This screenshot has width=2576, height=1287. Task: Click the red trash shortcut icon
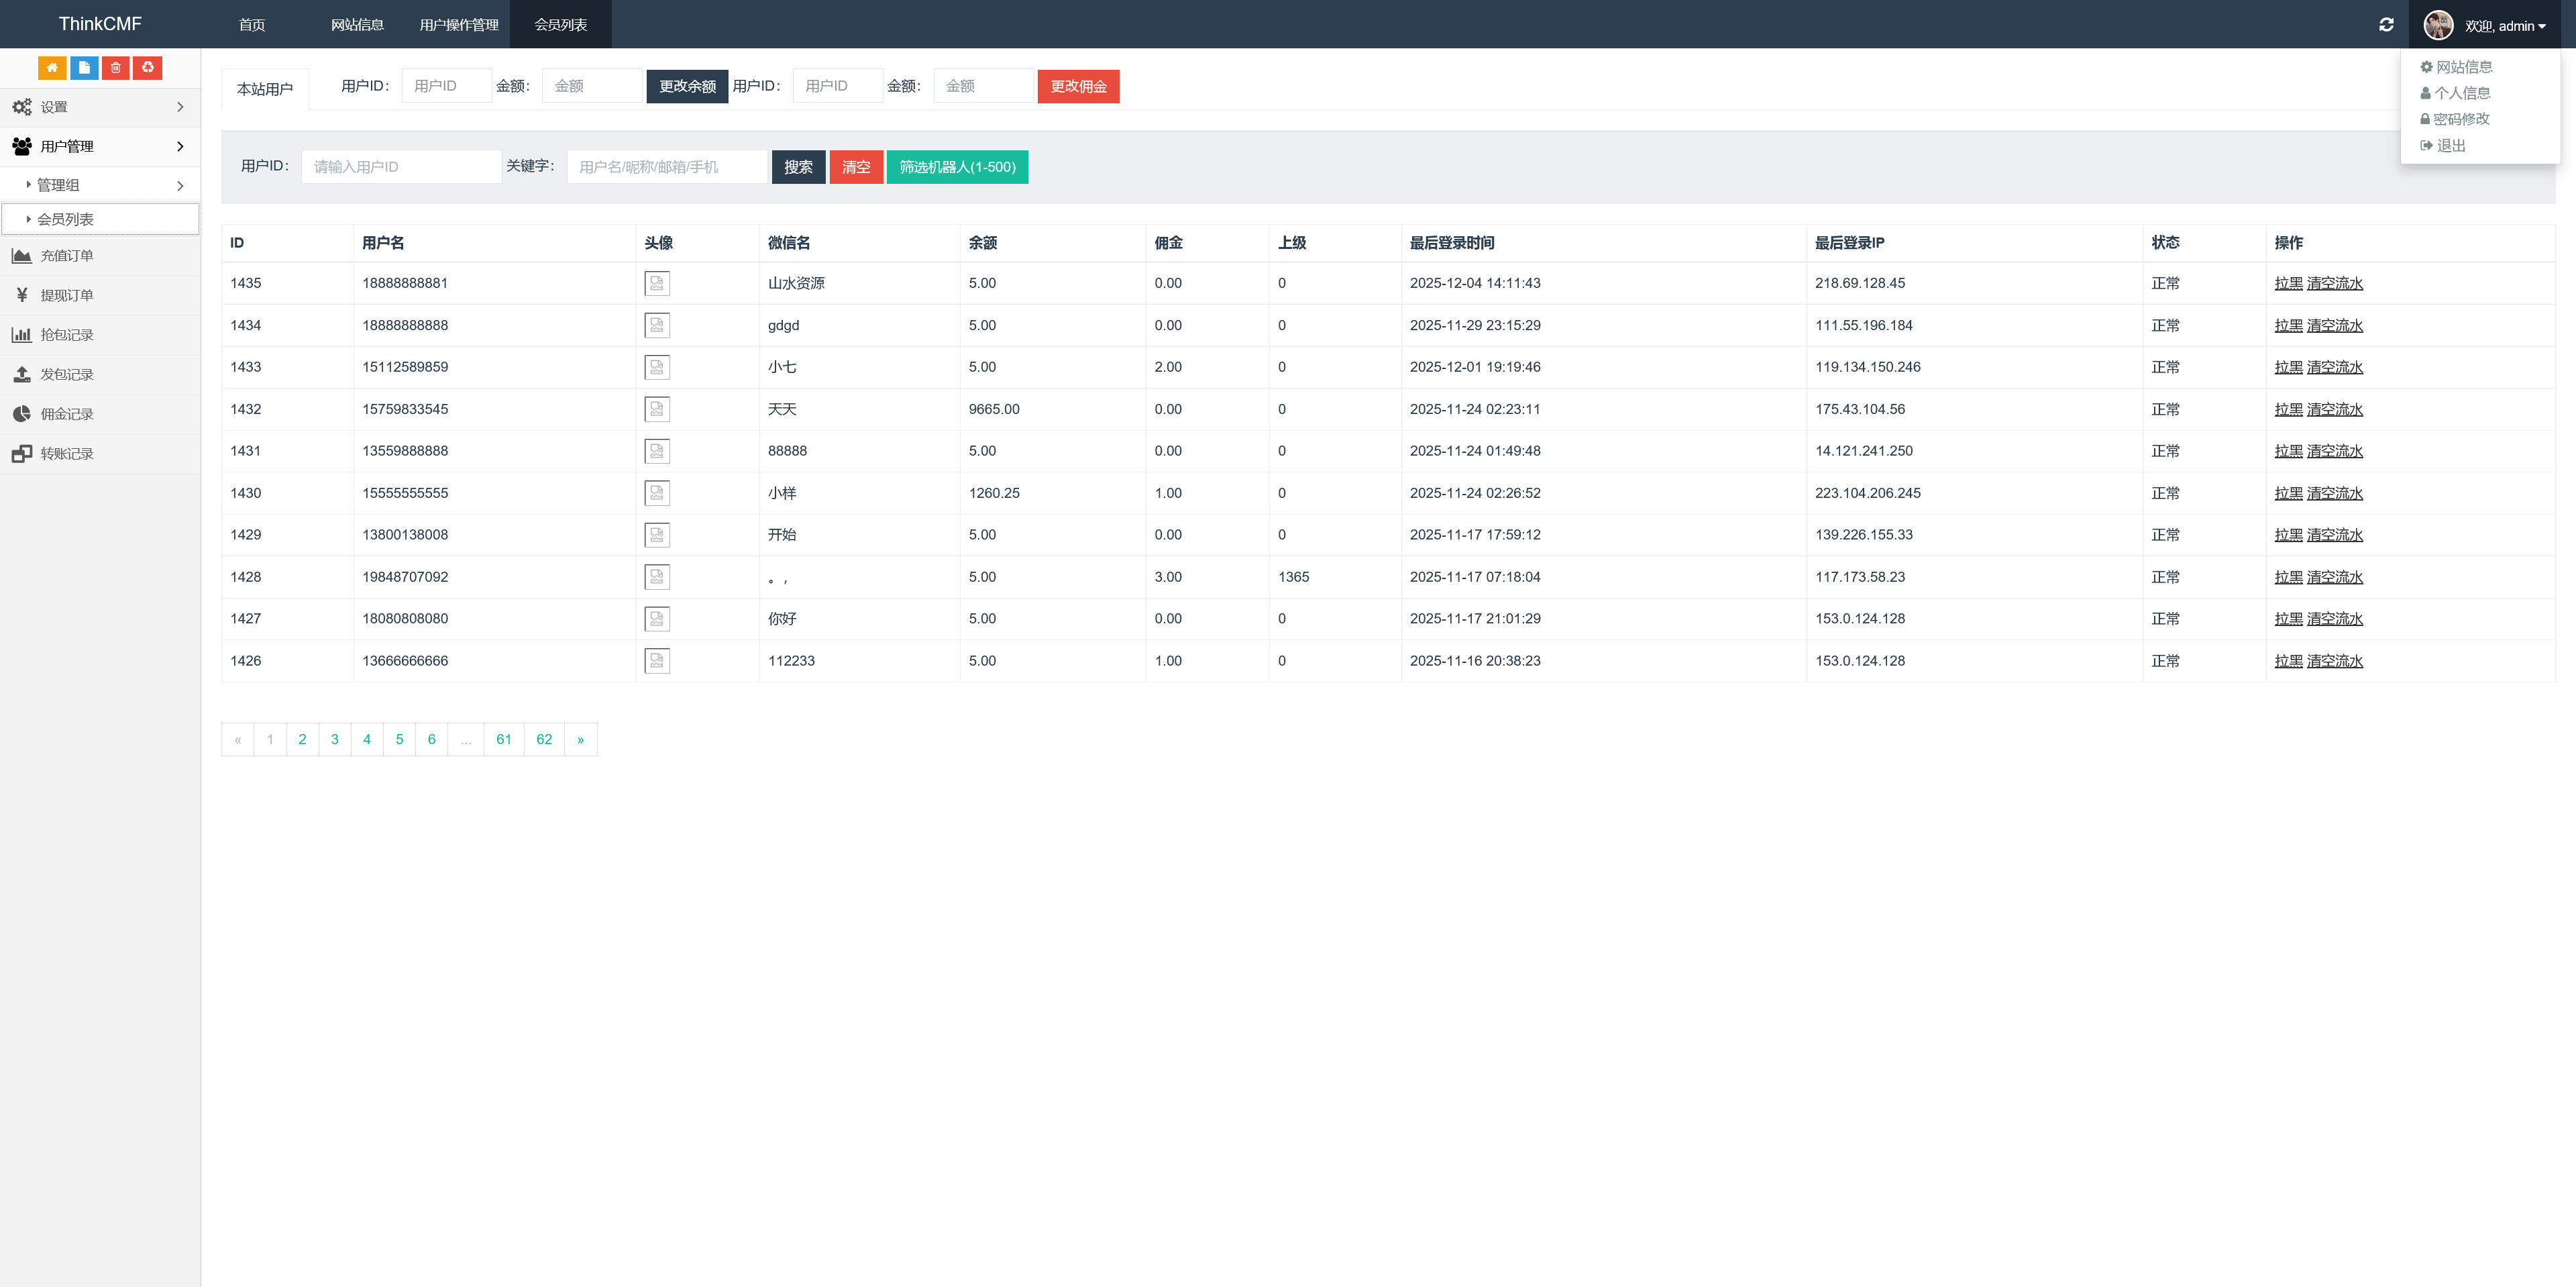(x=116, y=67)
